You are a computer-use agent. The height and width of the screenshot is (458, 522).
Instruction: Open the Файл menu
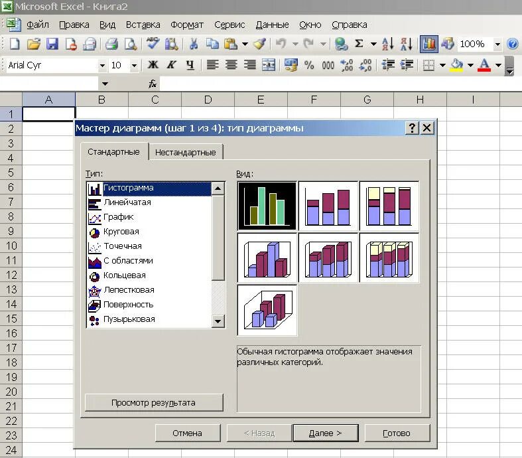[x=37, y=25]
